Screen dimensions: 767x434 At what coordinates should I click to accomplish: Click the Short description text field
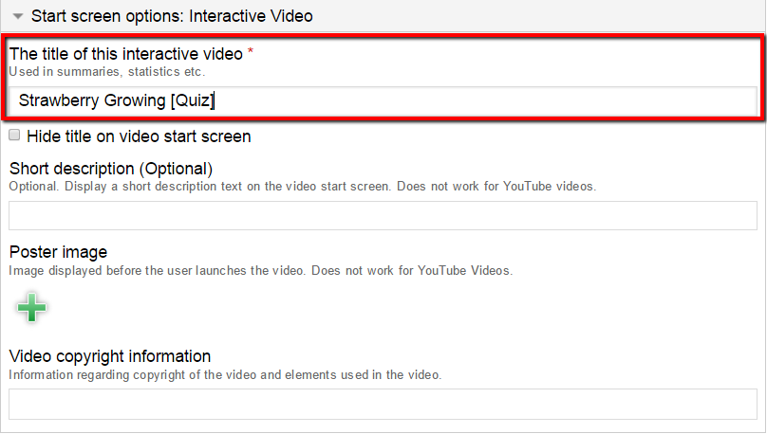(383, 215)
